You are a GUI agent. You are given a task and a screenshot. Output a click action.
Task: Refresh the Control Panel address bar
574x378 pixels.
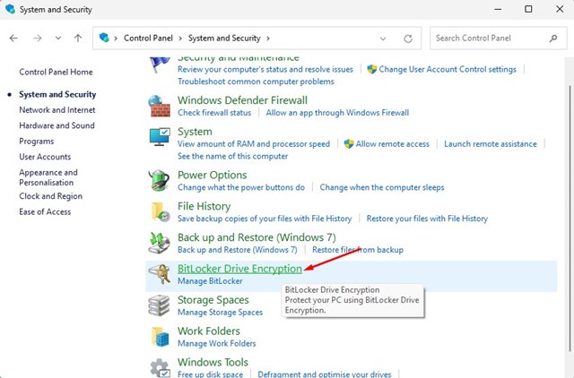pos(409,39)
